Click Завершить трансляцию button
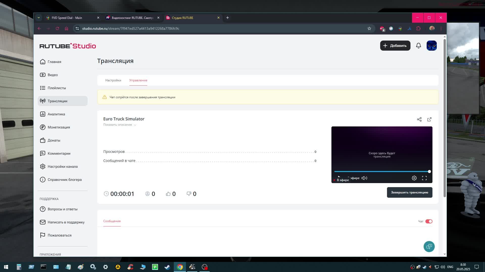The height and width of the screenshot is (272, 485). point(409,192)
